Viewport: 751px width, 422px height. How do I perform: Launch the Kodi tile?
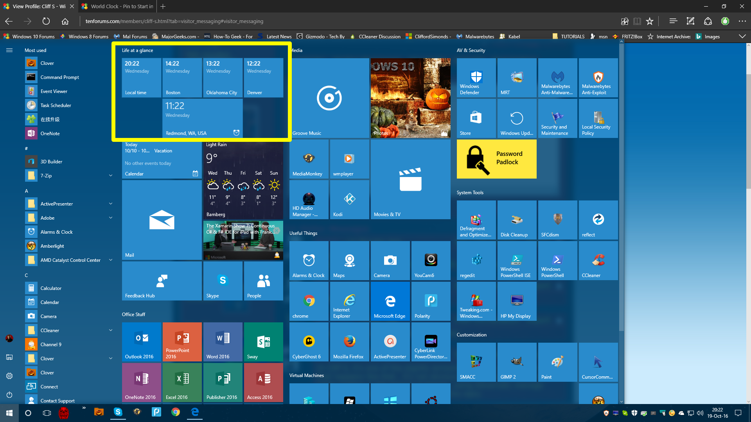[349, 200]
